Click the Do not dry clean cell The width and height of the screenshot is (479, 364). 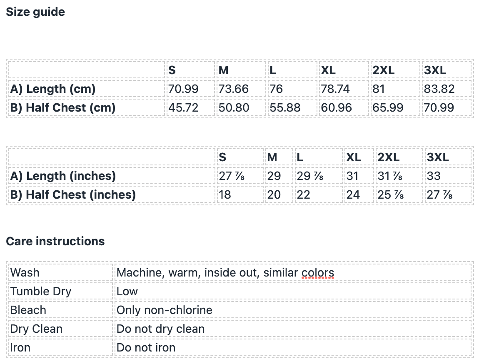coord(161,329)
